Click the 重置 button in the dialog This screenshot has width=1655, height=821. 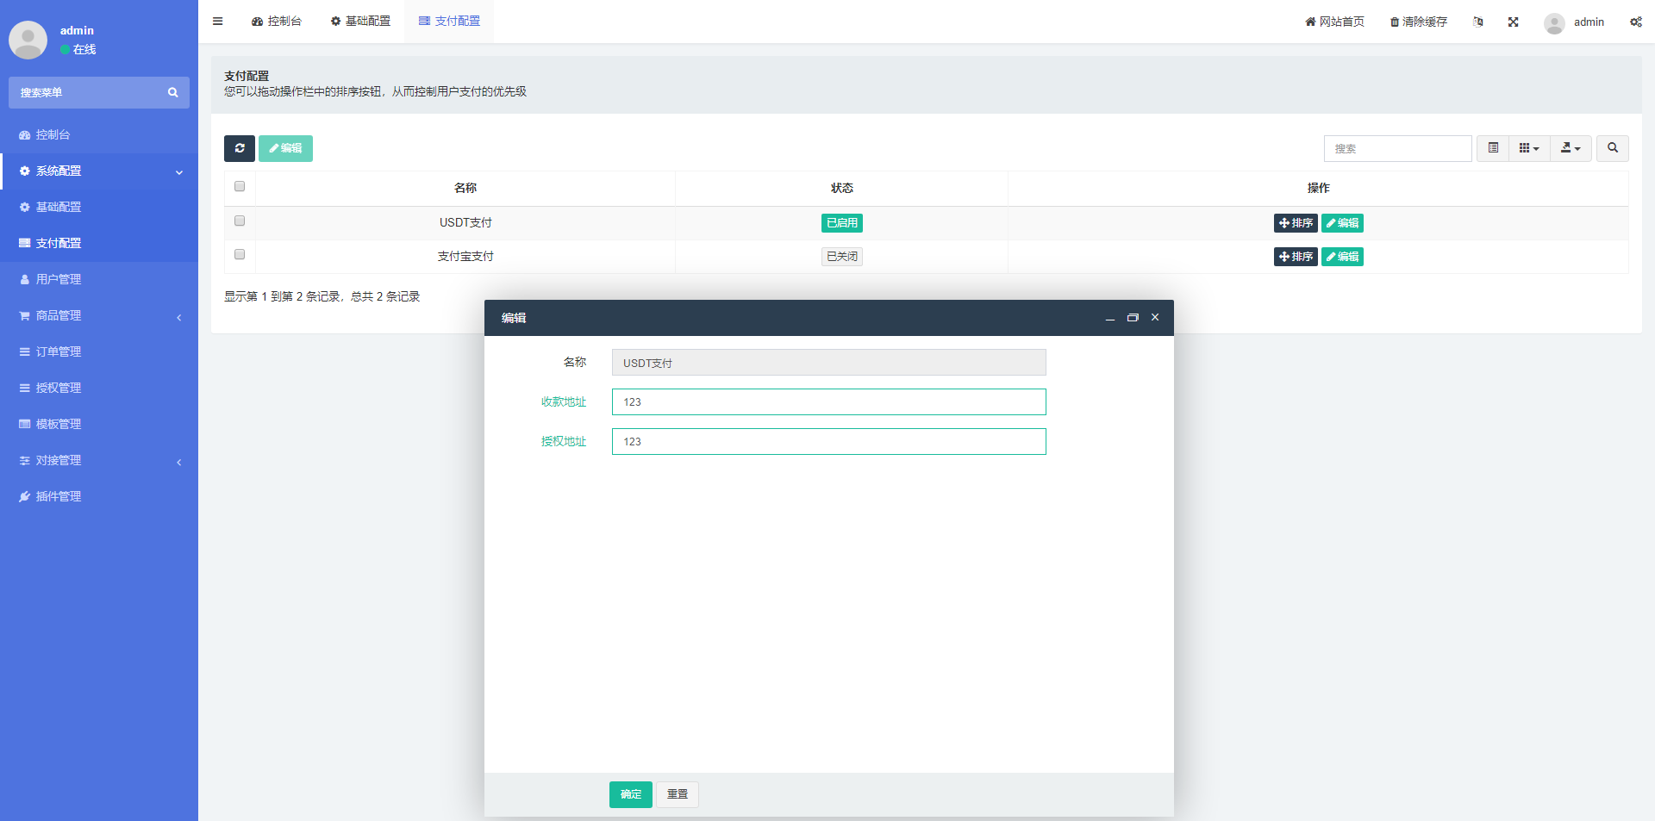pyautogui.click(x=678, y=794)
